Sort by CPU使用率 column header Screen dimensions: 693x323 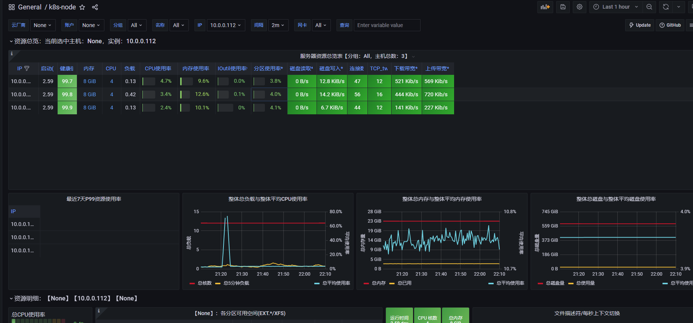coord(158,68)
